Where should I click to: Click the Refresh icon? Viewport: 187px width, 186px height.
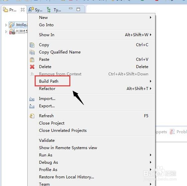pyautogui.click(x=32, y=116)
